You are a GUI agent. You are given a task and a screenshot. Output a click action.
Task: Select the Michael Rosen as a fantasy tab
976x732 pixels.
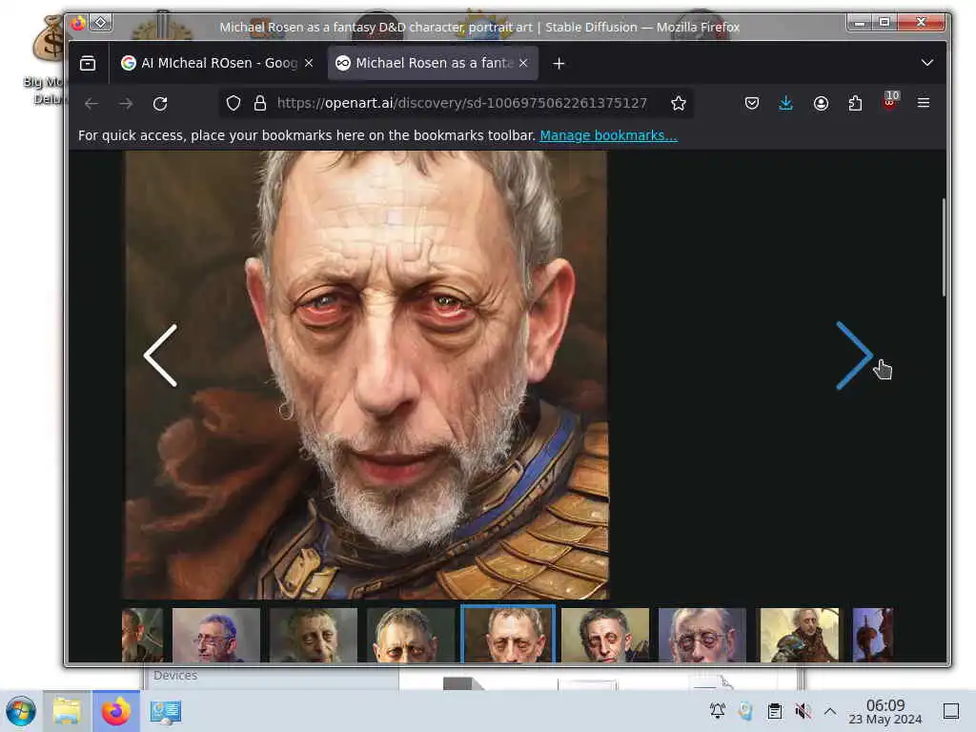[433, 63]
